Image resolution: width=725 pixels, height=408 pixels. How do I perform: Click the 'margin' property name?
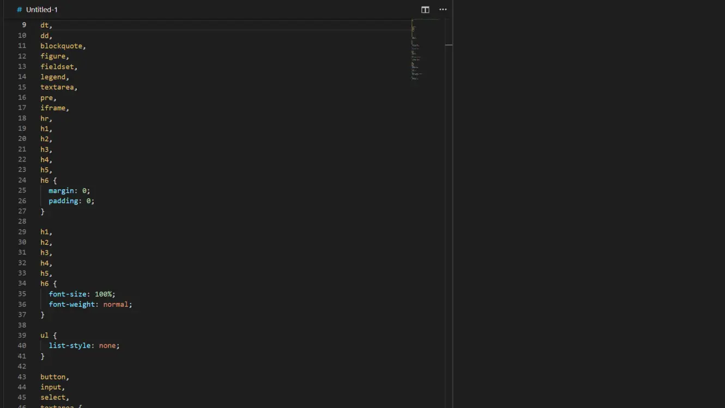pyautogui.click(x=61, y=190)
